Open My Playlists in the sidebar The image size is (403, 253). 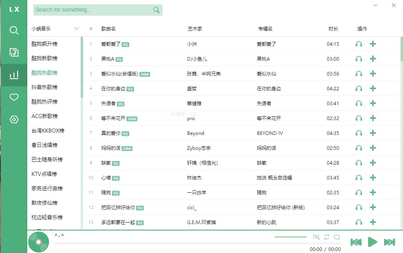pos(14,52)
